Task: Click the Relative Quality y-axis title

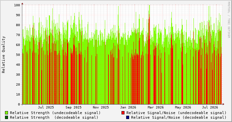Action: [x=4, y=55]
